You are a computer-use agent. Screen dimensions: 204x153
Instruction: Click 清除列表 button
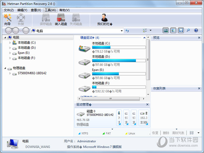tap(178, 133)
